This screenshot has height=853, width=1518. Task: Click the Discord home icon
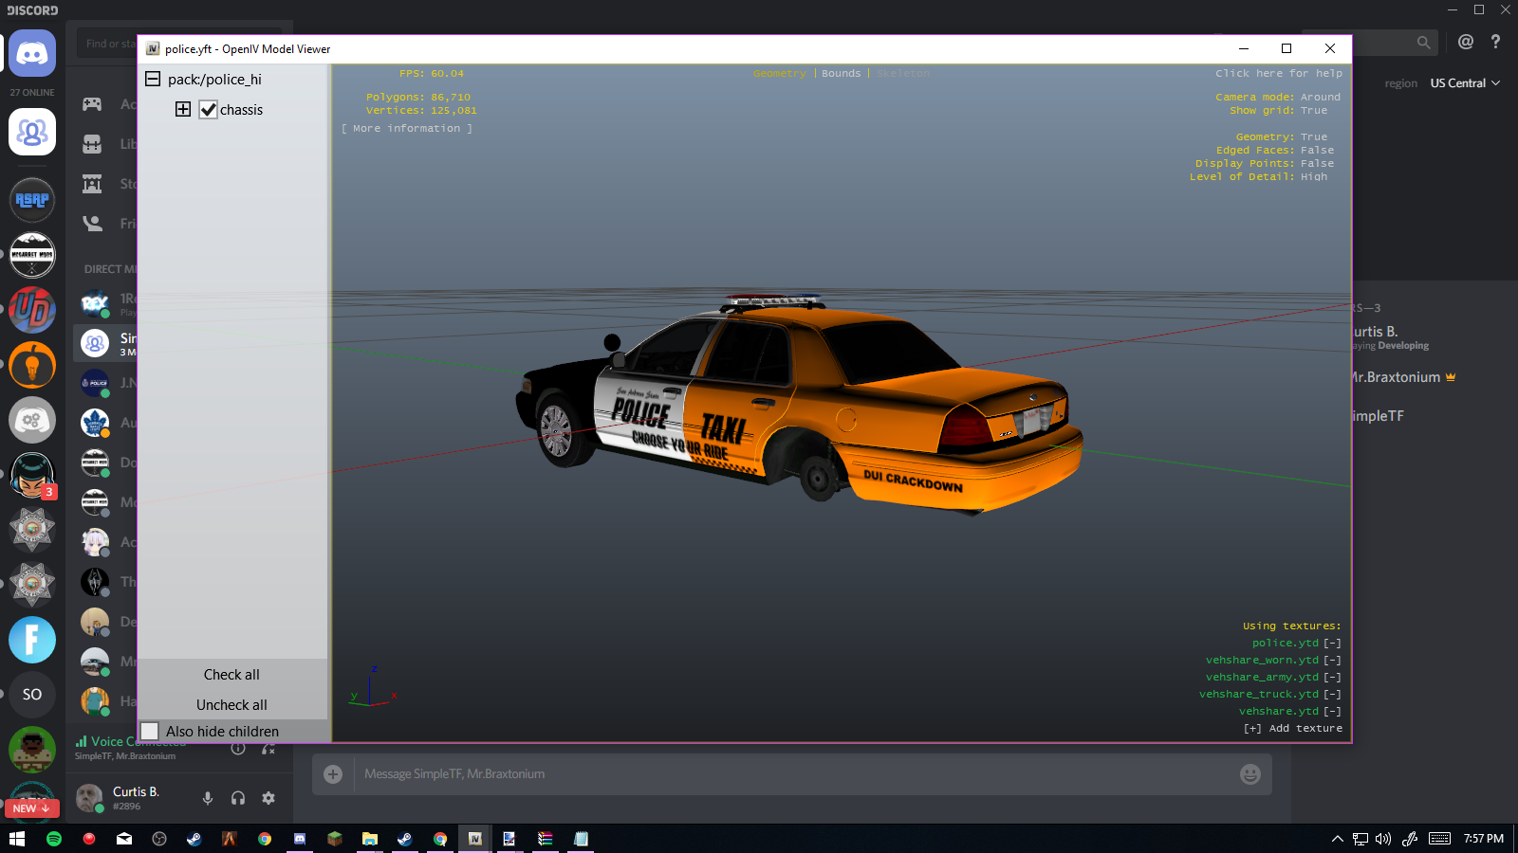(32, 53)
